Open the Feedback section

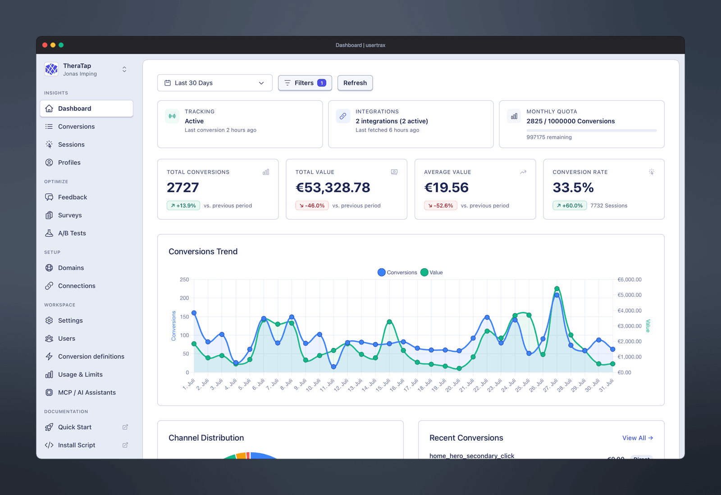[x=87, y=197]
